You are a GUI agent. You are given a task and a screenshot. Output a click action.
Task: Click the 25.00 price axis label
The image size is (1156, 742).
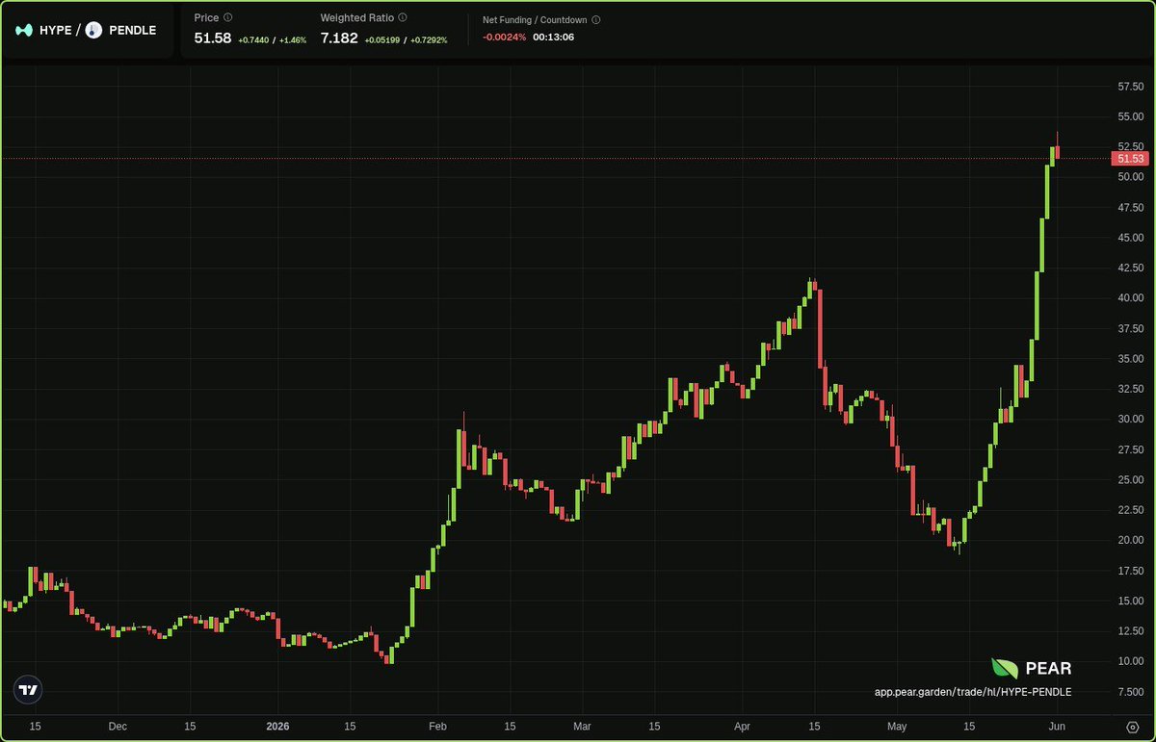coord(1130,479)
